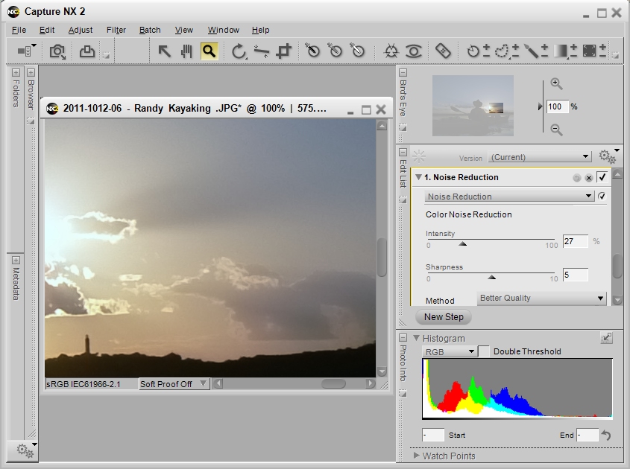Select the Black Control Point eyedropper

[312, 51]
